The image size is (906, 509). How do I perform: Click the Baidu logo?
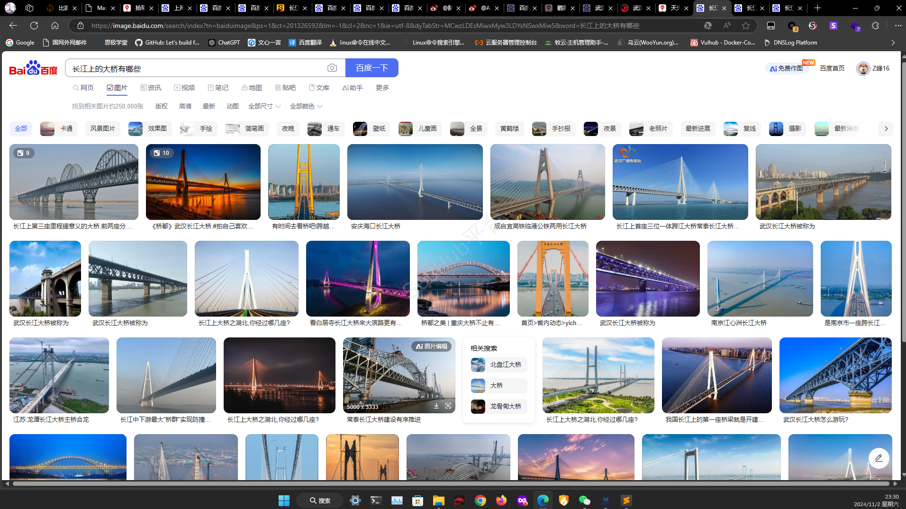pyautogui.click(x=33, y=68)
